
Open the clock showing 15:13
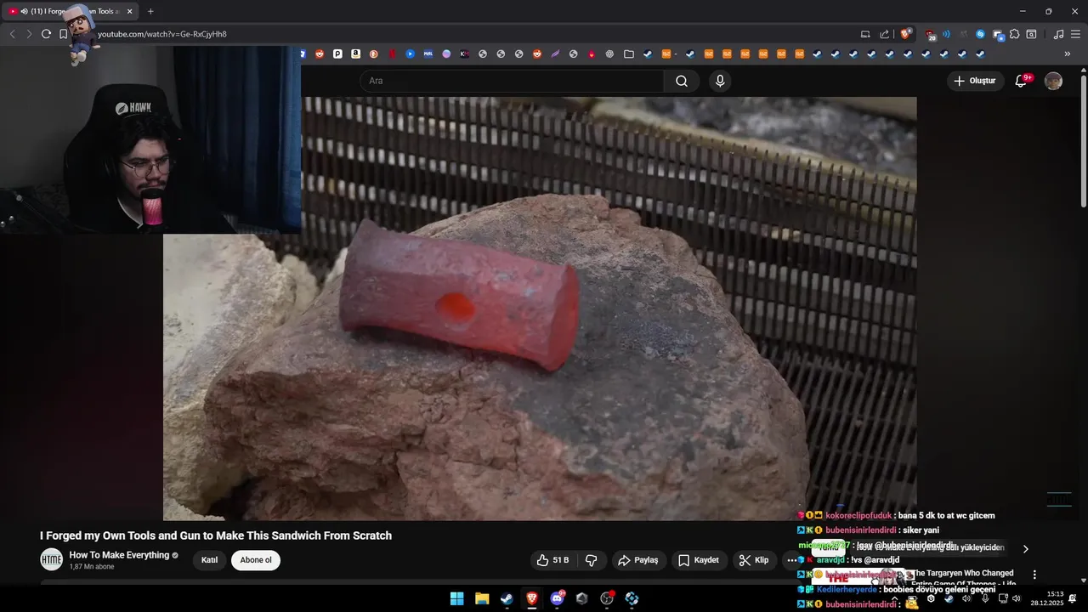point(1048,598)
